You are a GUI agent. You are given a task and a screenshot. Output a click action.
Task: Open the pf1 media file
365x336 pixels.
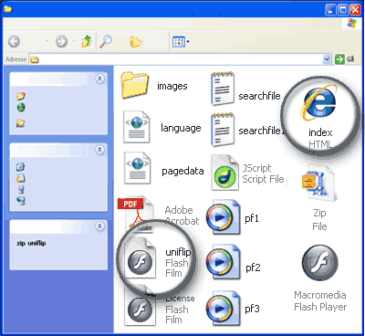pyautogui.click(x=224, y=217)
